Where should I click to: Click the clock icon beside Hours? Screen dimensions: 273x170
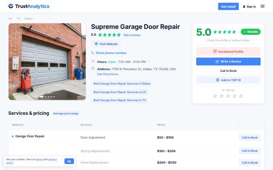[93, 61]
